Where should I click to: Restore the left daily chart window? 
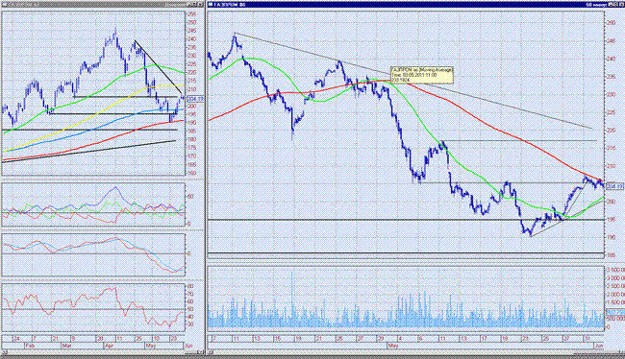195,5
